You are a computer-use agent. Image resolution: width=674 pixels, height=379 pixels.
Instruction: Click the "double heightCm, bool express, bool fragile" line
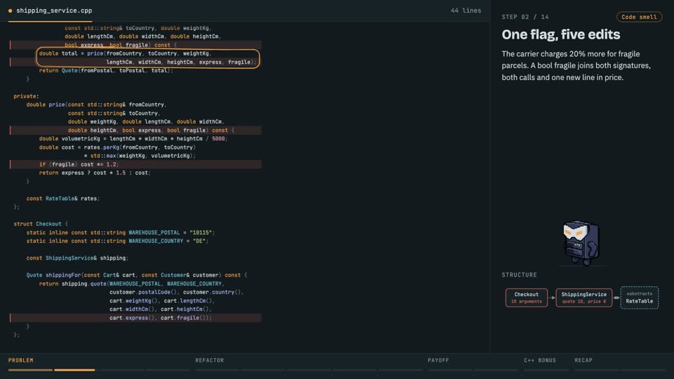click(151, 131)
